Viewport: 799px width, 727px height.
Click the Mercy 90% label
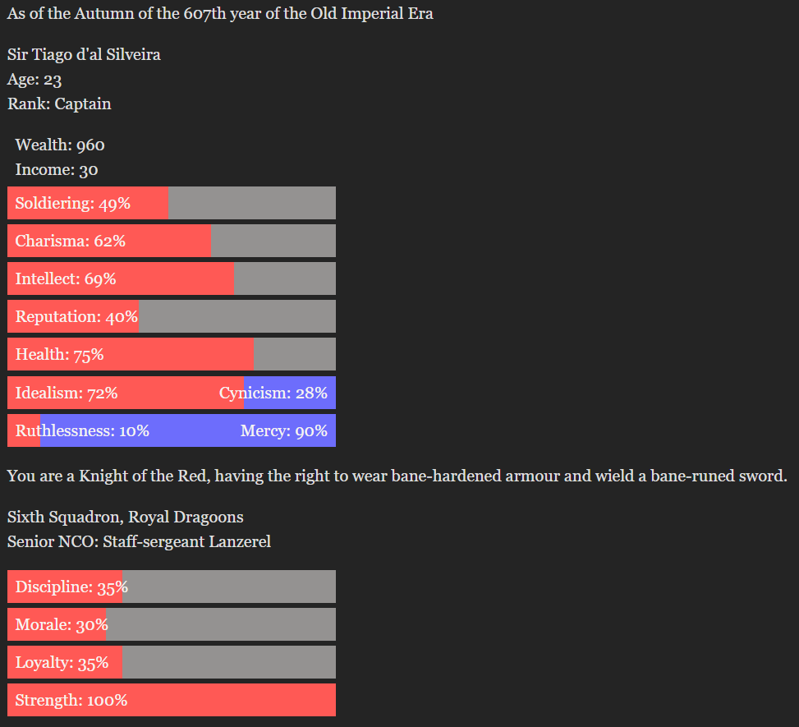click(283, 430)
